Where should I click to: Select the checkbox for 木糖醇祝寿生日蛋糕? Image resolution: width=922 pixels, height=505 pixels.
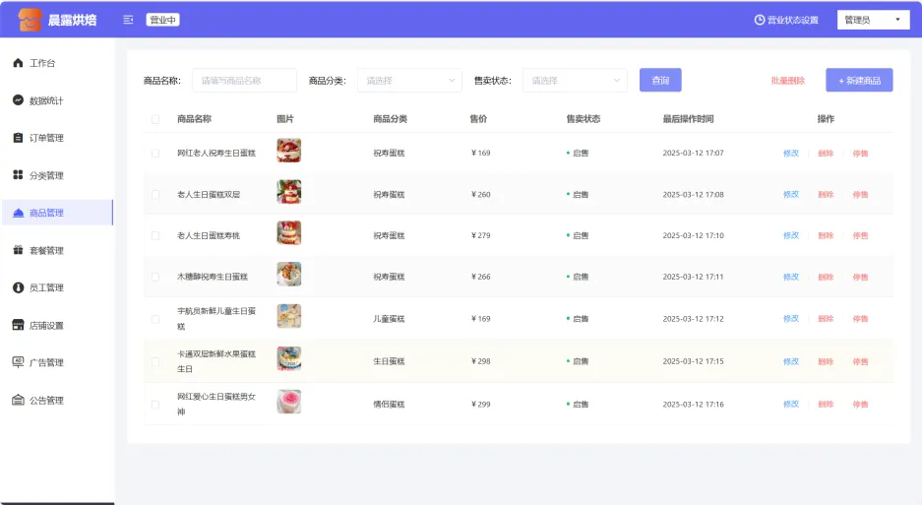(x=154, y=278)
